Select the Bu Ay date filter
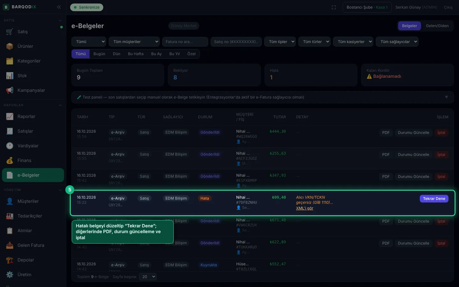459x287 pixels. pos(157,54)
